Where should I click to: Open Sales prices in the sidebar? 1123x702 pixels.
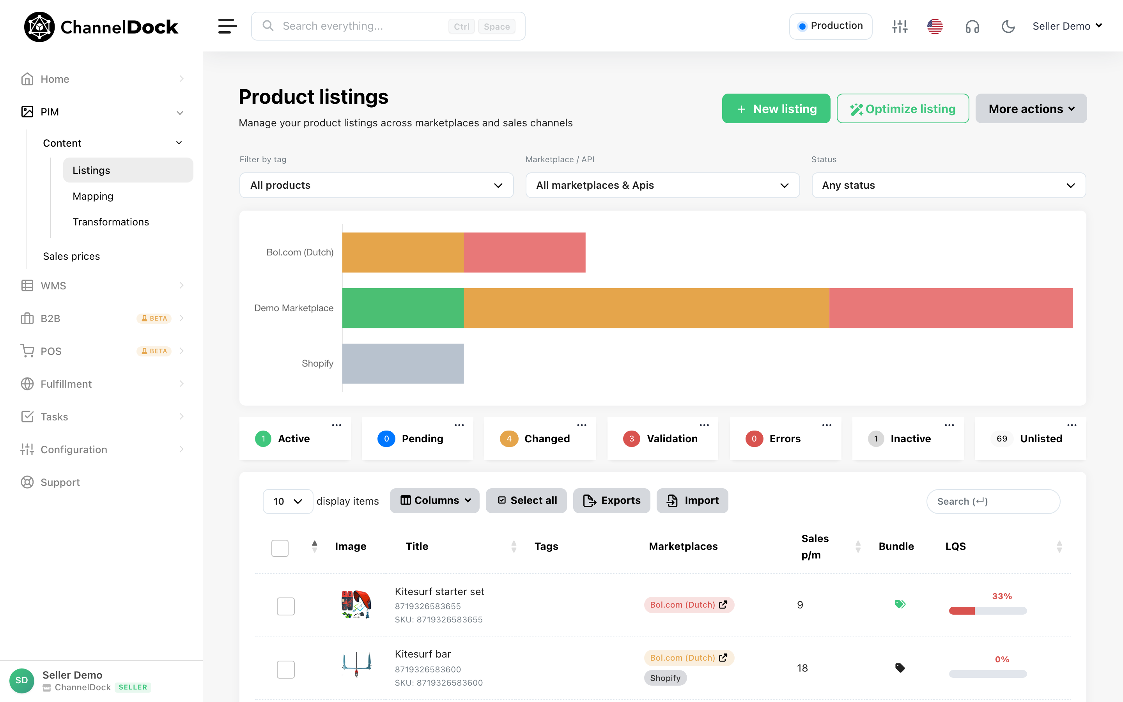coord(71,256)
